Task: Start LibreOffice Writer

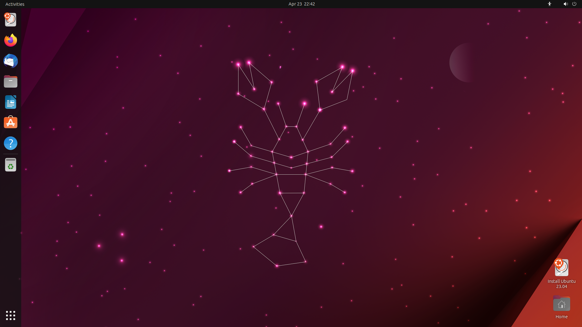Action: pos(10,102)
